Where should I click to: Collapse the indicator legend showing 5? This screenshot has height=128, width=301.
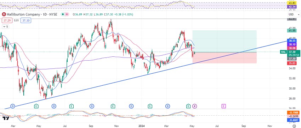[x=5, y=27]
